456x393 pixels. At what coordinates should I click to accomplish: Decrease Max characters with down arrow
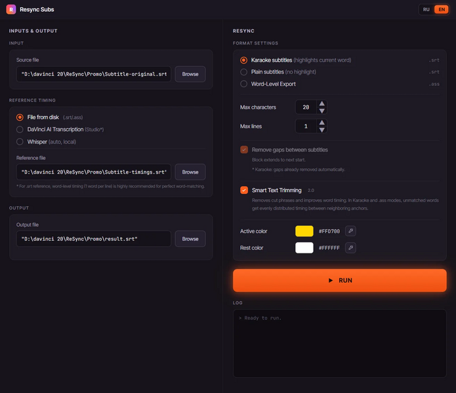321,111
